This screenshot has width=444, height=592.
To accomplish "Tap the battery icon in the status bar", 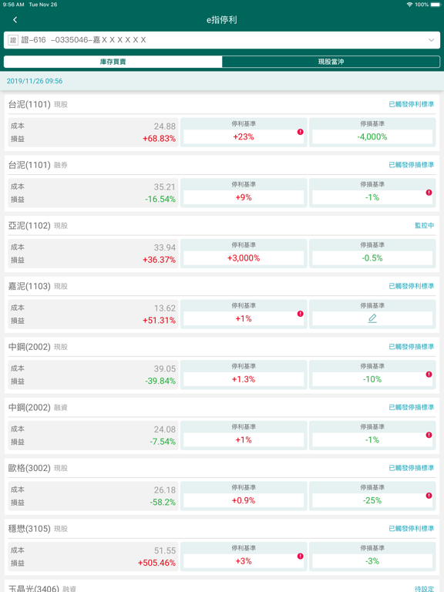I will (x=436, y=5).
